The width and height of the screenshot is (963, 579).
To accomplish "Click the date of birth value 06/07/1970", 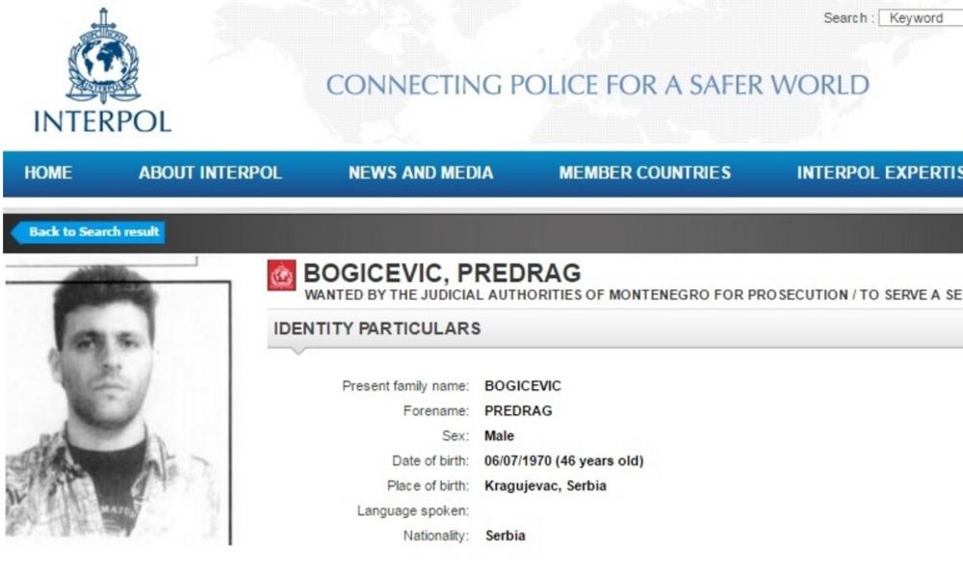I will (563, 461).
